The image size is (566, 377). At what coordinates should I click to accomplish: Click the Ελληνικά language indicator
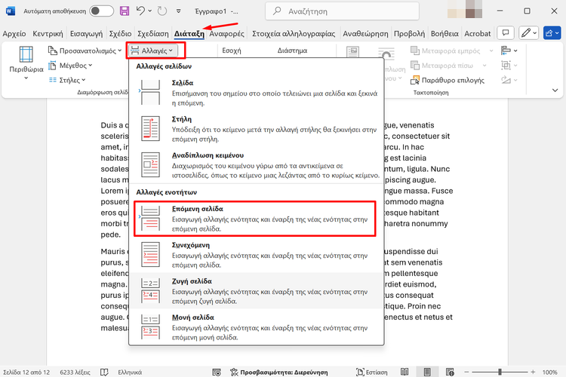point(130,372)
